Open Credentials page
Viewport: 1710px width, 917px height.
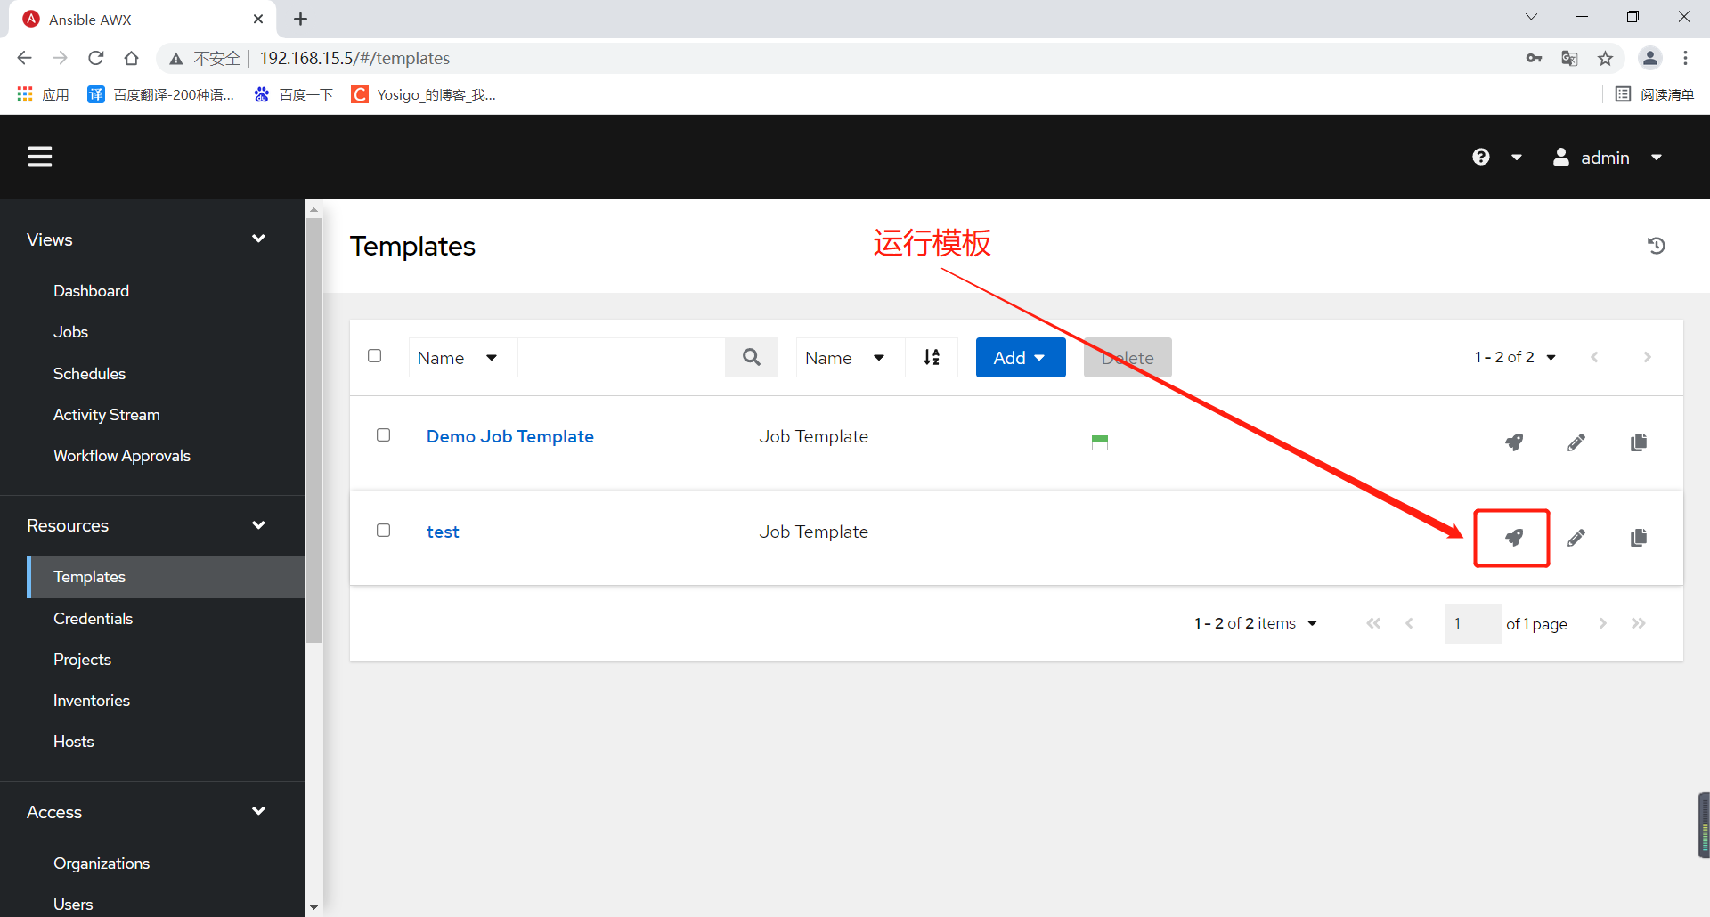[93, 619]
